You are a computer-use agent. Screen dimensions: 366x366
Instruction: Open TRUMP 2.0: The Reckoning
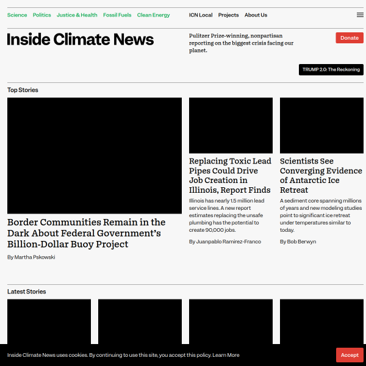[x=331, y=70]
